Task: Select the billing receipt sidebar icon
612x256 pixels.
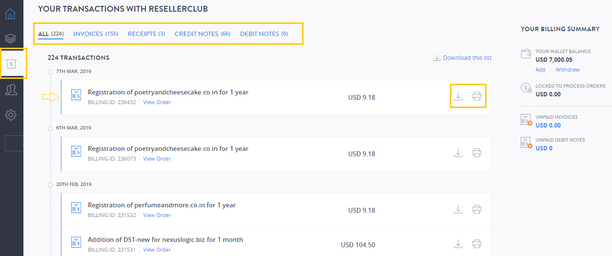Action: tap(11, 64)
